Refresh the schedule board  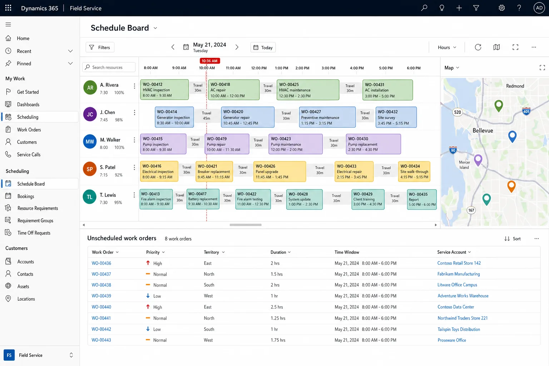pos(478,47)
